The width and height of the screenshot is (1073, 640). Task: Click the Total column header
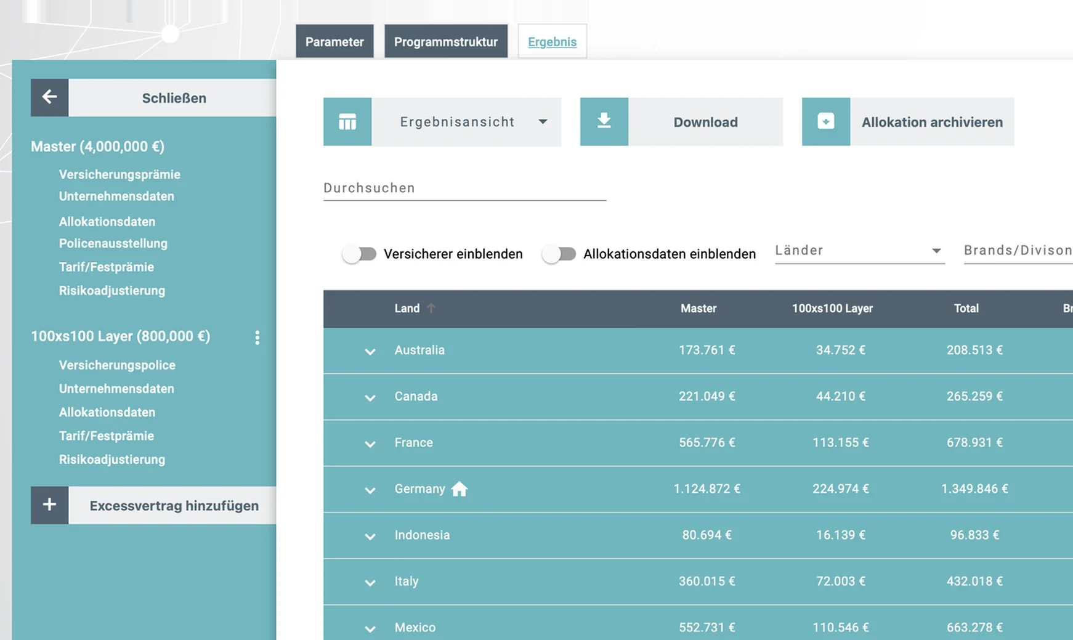point(966,308)
